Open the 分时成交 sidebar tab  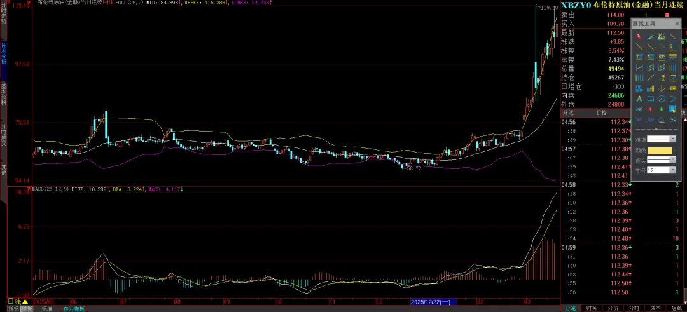pyautogui.click(x=4, y=140)
